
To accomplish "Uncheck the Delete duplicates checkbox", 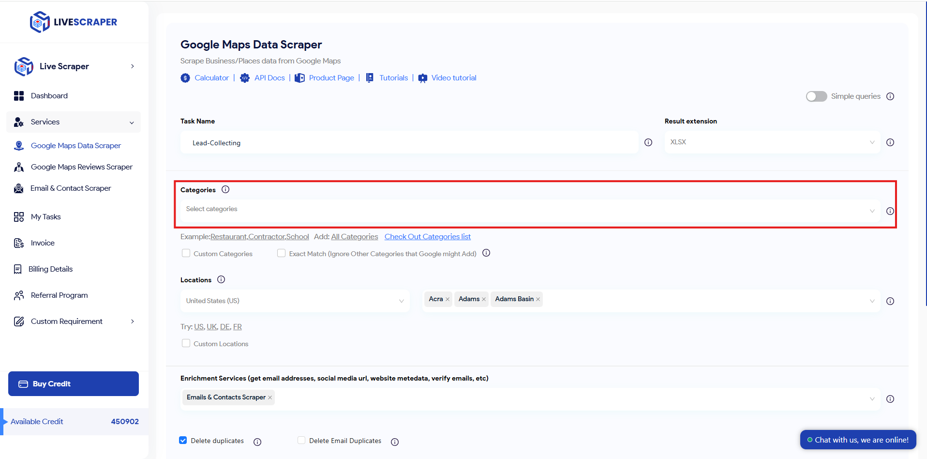I will coord(183,440).
